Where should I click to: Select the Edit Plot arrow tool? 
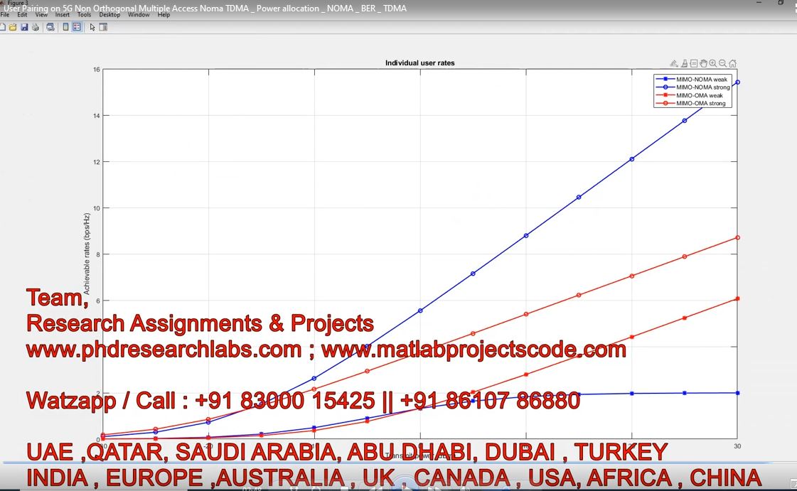tap(92, 28)
